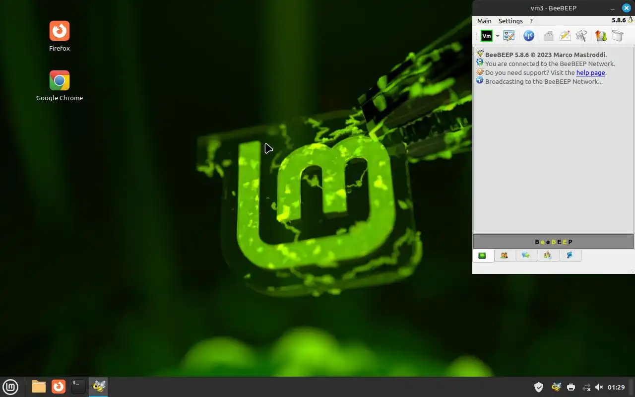Click the orange question mark icon in log

click(x=480, y=71)
